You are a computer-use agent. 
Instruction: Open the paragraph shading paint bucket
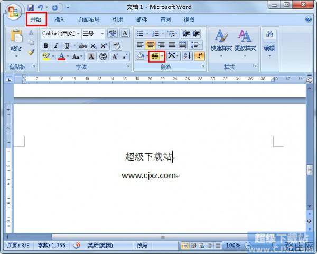pyautogui.click(x=140, y=56)
